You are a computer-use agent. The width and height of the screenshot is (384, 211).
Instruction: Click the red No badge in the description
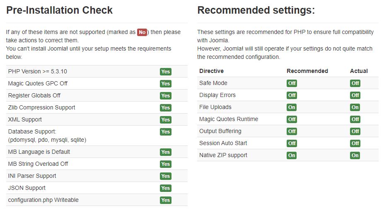click(142, 32)
